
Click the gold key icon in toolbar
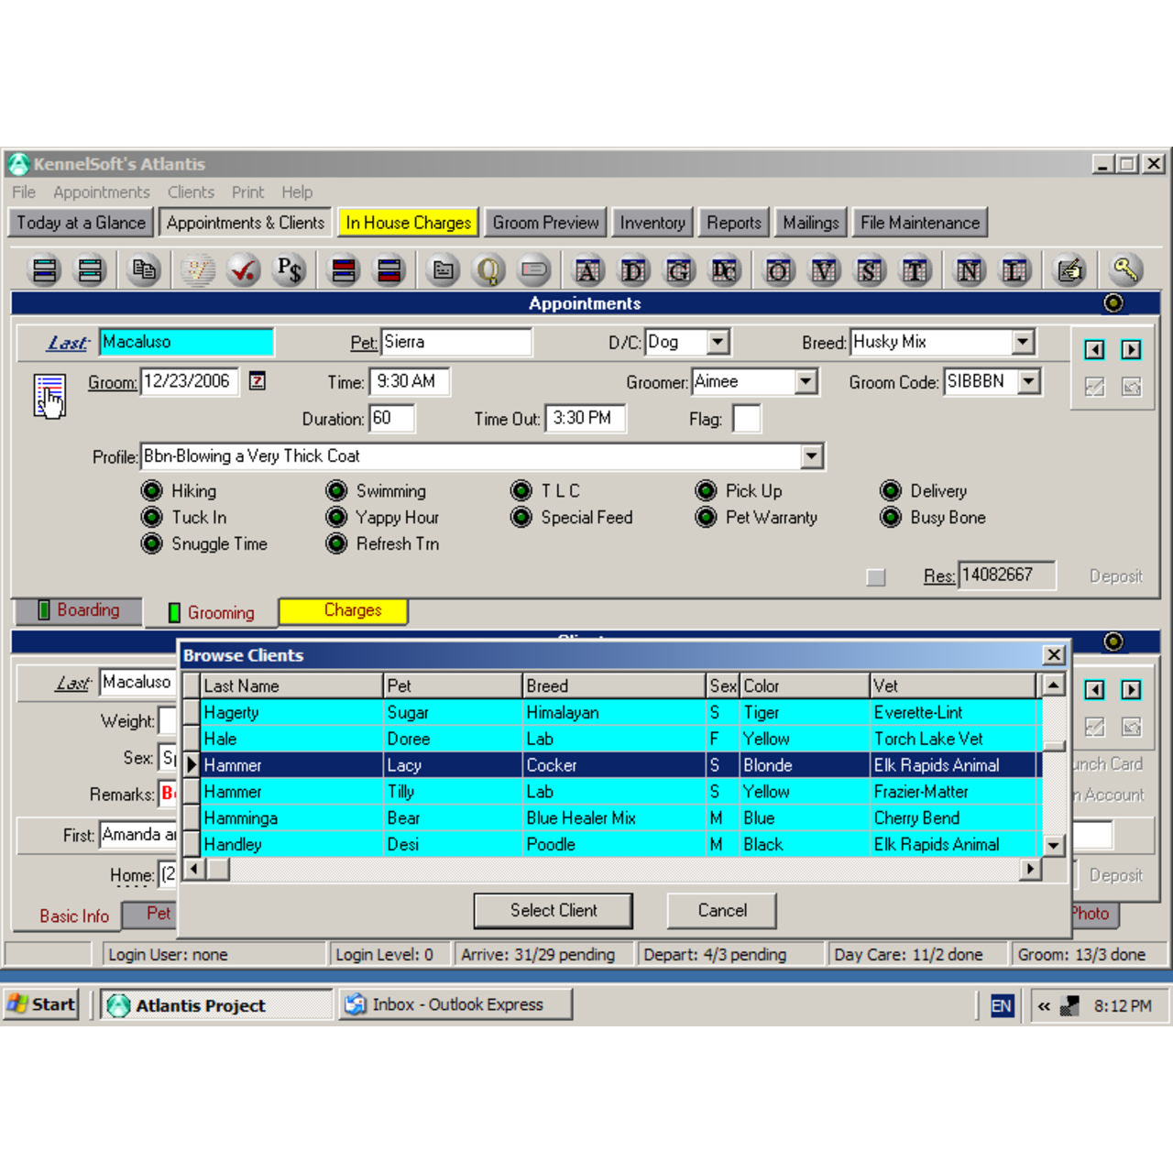(1124, 270)
